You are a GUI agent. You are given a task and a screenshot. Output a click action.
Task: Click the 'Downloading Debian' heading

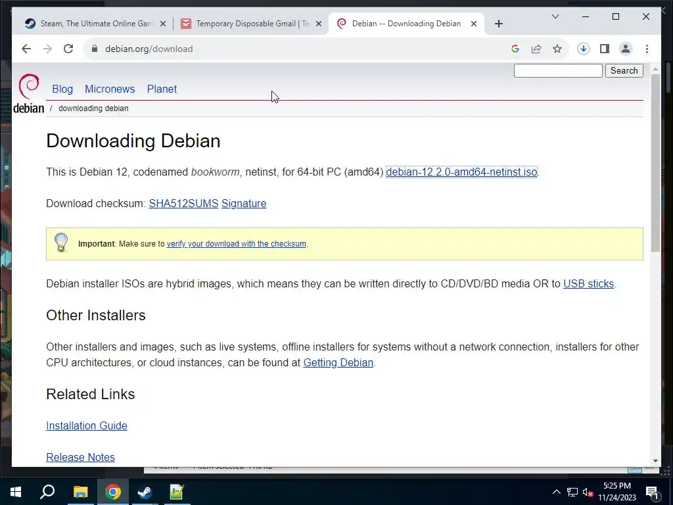click(x=133, y=141)
